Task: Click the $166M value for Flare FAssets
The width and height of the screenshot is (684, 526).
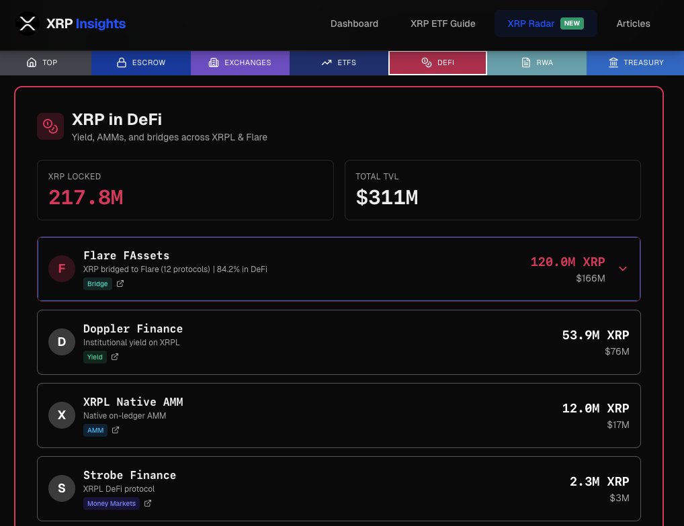Action: coord(590,278)
